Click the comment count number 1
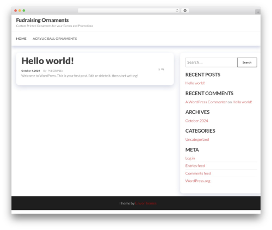Screen dimensions: 272x230 [159, 69]
